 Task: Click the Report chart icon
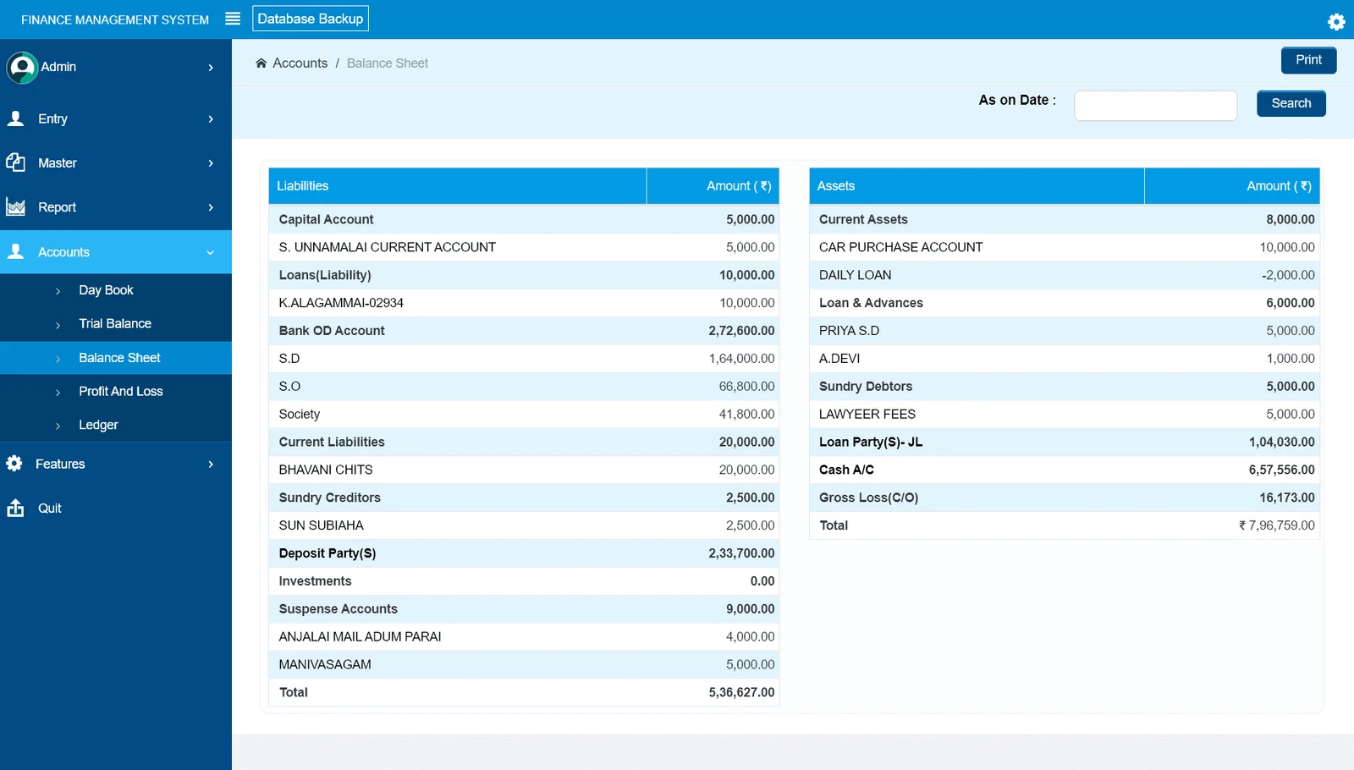point(15,206)
